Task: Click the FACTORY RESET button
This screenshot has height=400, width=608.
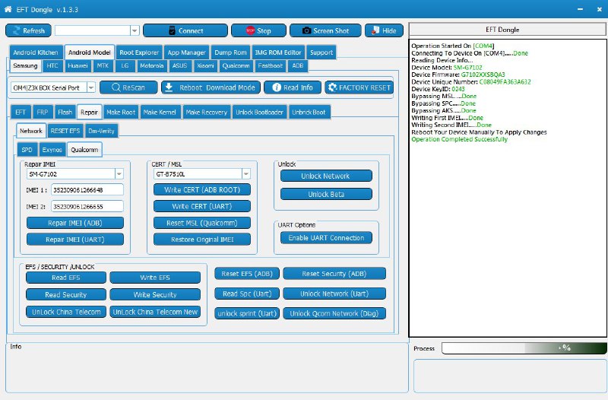Action: coord(359,87)
